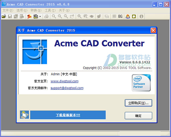This screenshot has width=171, height=137.
Task: Open the www.dwgtool.com link
Action: click(65, 81)
